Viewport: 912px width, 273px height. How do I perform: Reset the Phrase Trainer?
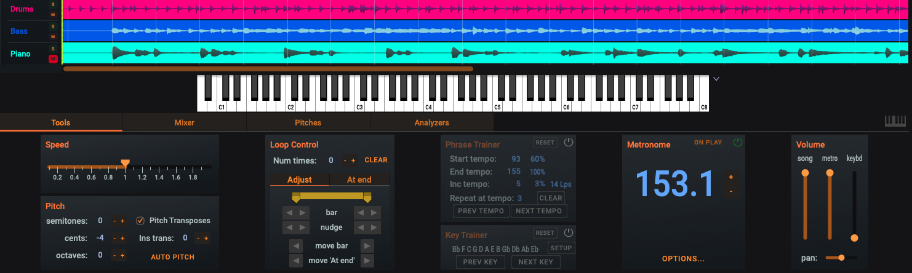pyautogui.click(x=545, y=143)
